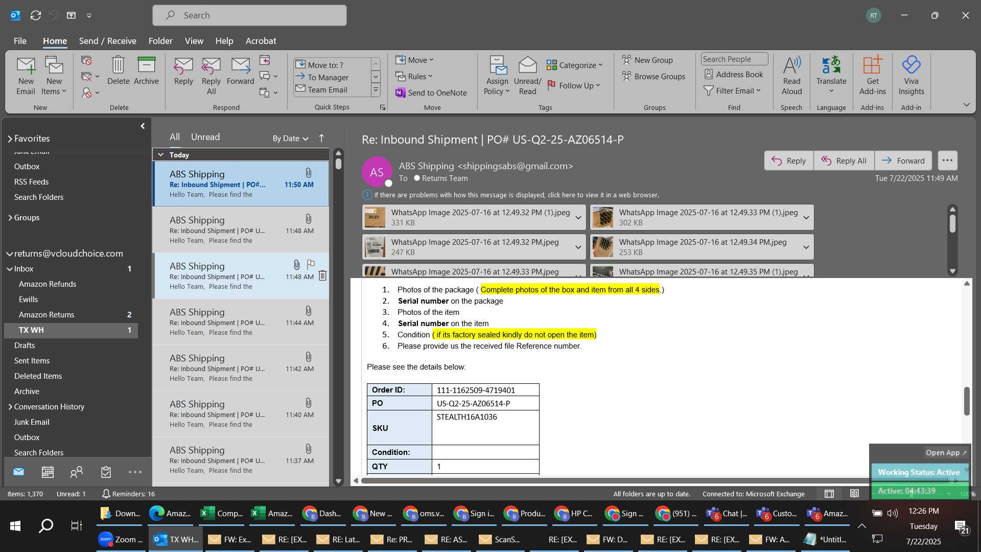Open dropdown for 331 KB WhatsApp image attachment

pos(578,218)
